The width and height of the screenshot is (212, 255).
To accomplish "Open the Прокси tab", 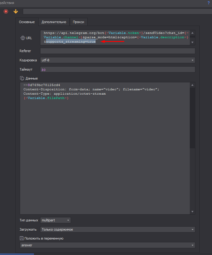I will [x=78, y=22].
